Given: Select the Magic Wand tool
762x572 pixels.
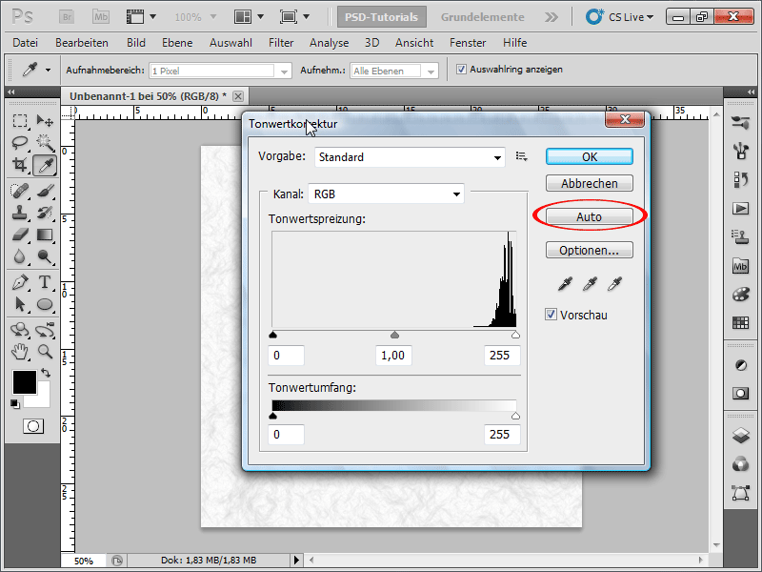Looking at the screenshot, I should (x=45, y=142).
